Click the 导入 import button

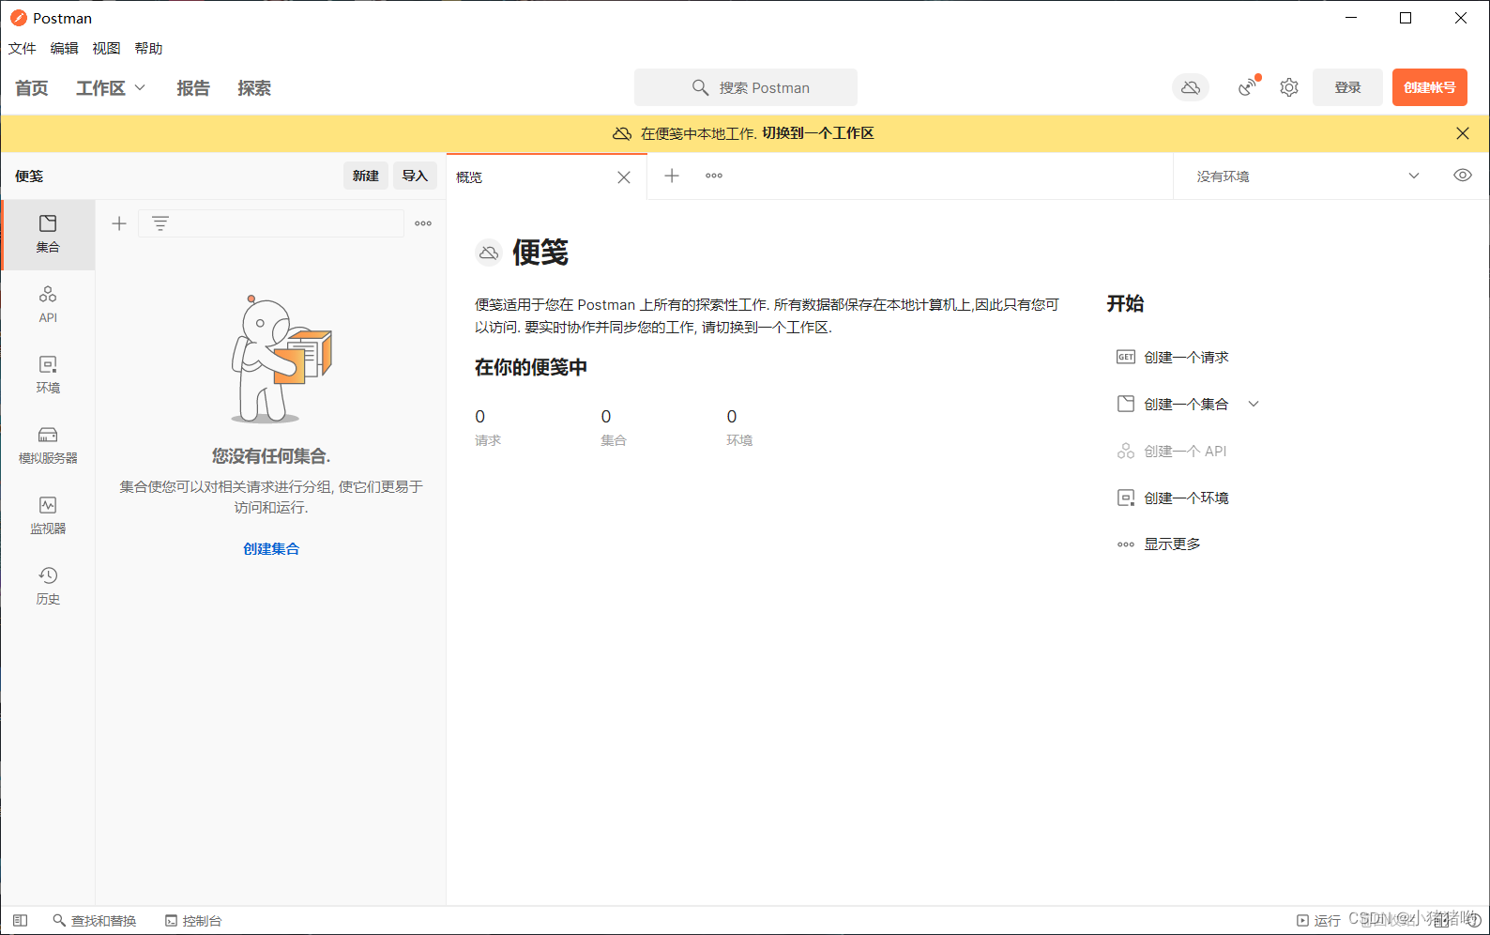tap(415, 176)
